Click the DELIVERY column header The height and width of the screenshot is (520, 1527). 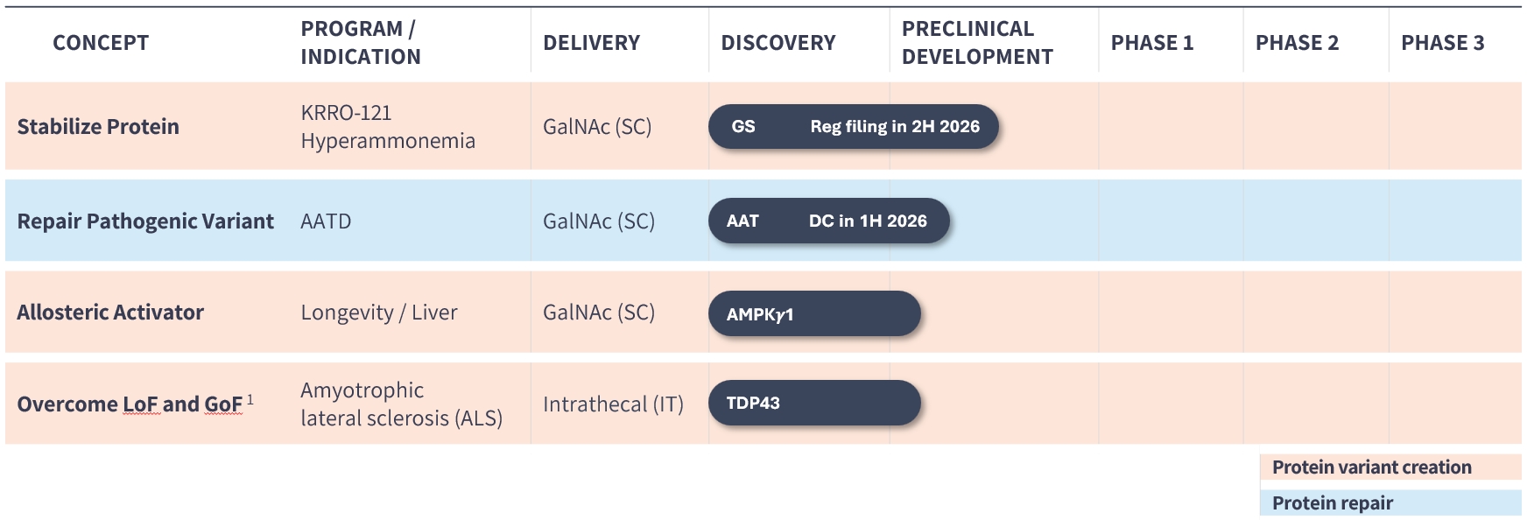pyautogui.click(x=591, y=42)
